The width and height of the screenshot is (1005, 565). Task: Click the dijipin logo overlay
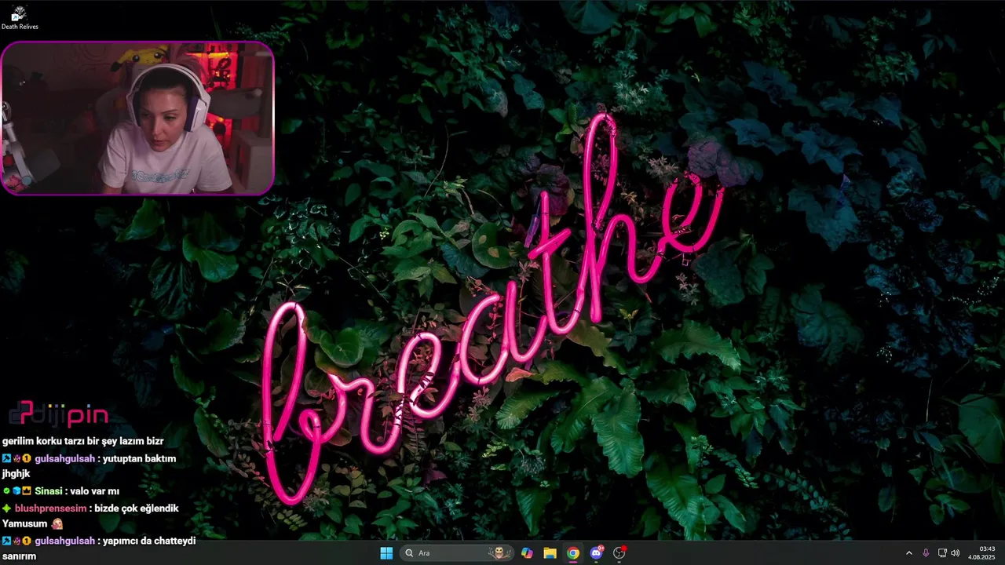(x=58, y=414)
